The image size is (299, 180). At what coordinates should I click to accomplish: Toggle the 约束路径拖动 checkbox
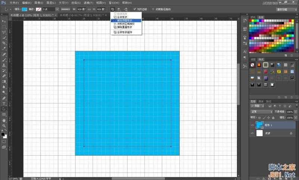coord(153,9)
